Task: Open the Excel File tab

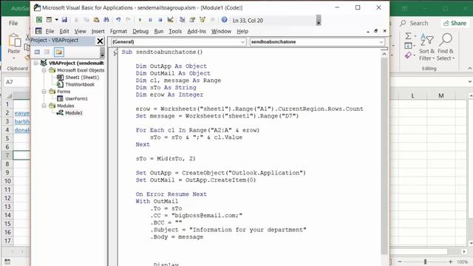Action: pos(13,23)
